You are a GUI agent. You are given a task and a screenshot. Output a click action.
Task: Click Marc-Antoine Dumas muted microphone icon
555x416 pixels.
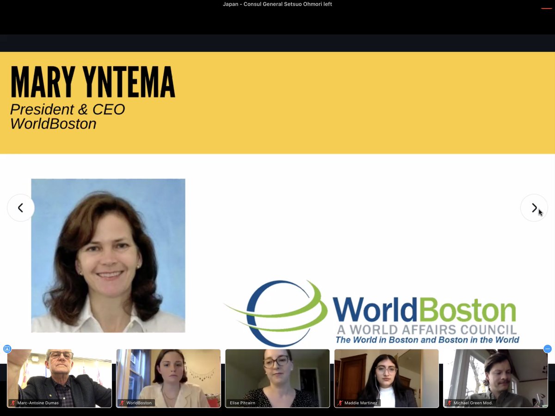pyautogui.click(x=13, y=403)
